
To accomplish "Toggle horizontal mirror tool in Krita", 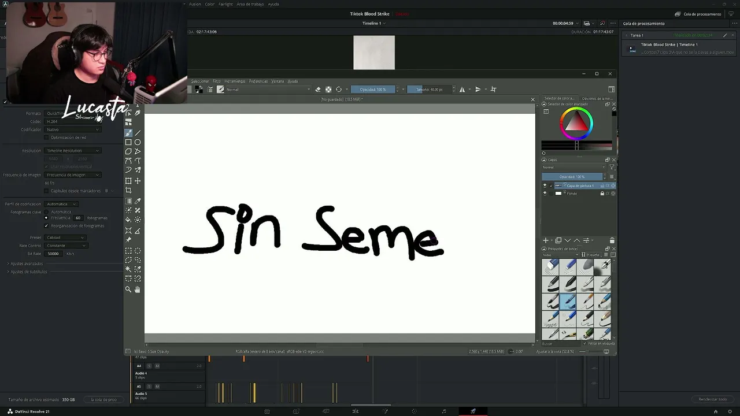I will click(462, 90).
